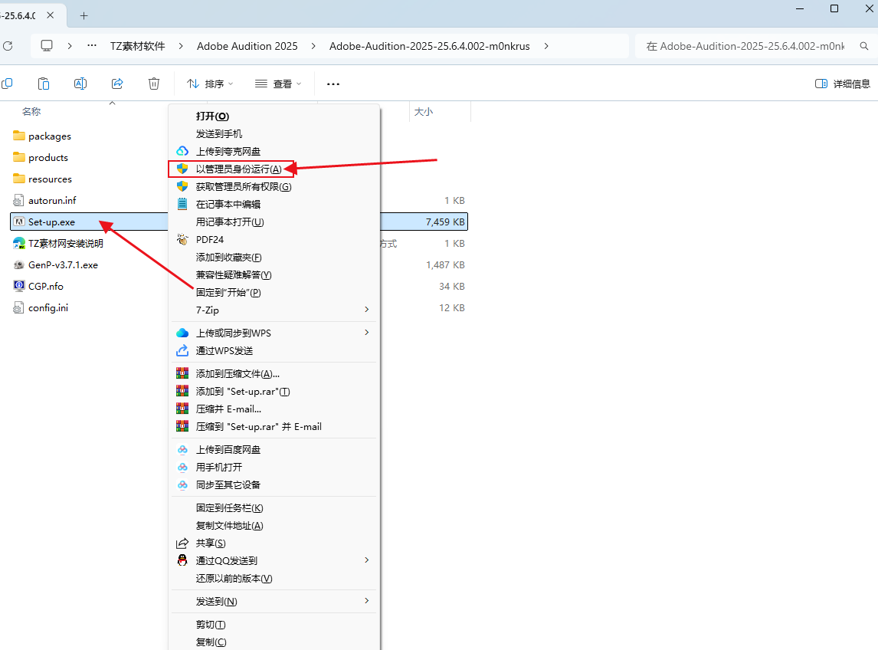Choose 添加到压缩文件(A)...
The height and width of the screenshot is (650, 878).
pyautogui.click(x=274, y=374)
